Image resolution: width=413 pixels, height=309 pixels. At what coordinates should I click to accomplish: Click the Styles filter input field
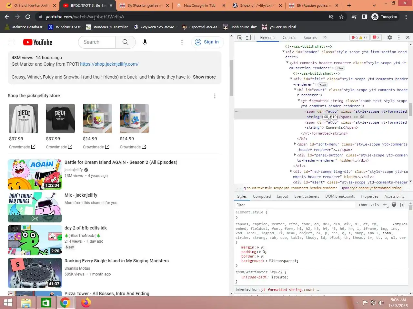tap(295, 205)
